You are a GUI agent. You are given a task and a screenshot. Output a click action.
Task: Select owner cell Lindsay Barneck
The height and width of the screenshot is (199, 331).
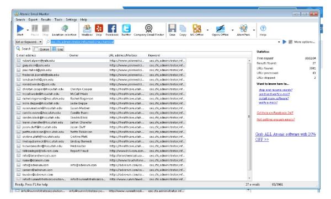click(81, 141)
